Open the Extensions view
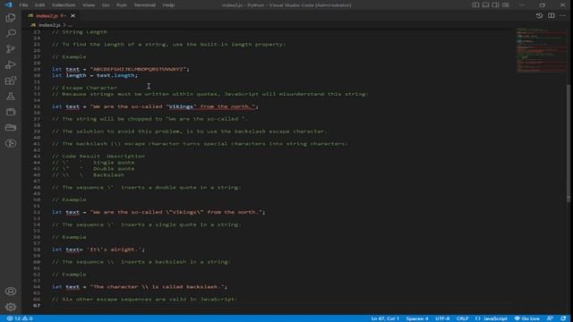Image resolution: width=573 pixels, height=322 pixels. click(11, 80)
